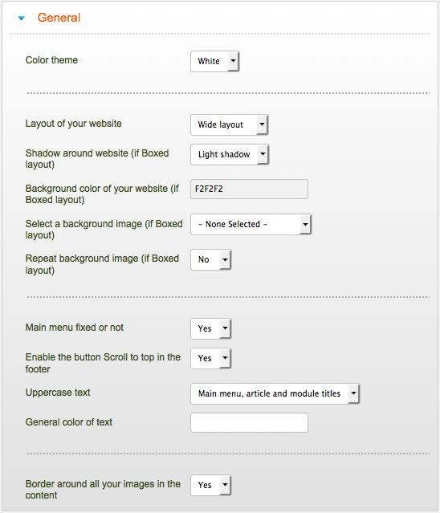The width and height of the screenshot is (440, 513).
Task: Click the General color of text field
Action: pos(249,423)
